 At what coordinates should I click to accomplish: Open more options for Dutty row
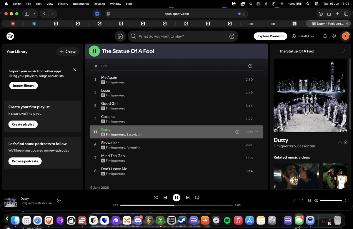257,132
